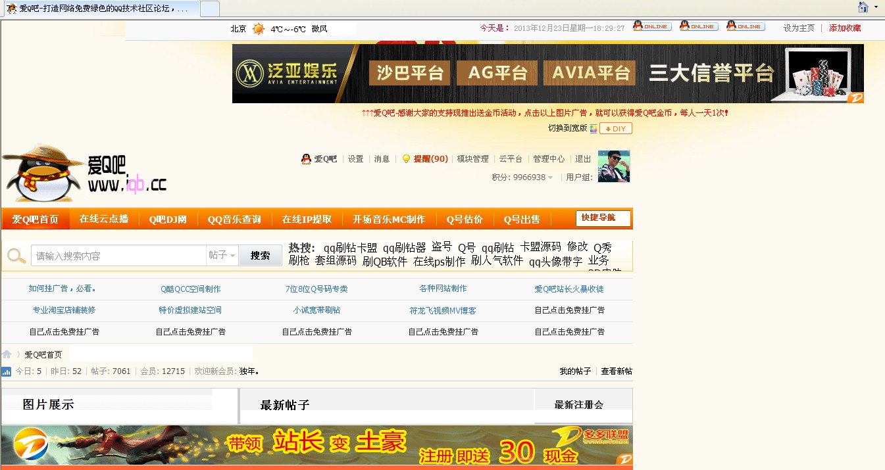Open 7位8位Q号码专卖 link
Viewport: 885px width, 470px height.
[x=316, y=289]
